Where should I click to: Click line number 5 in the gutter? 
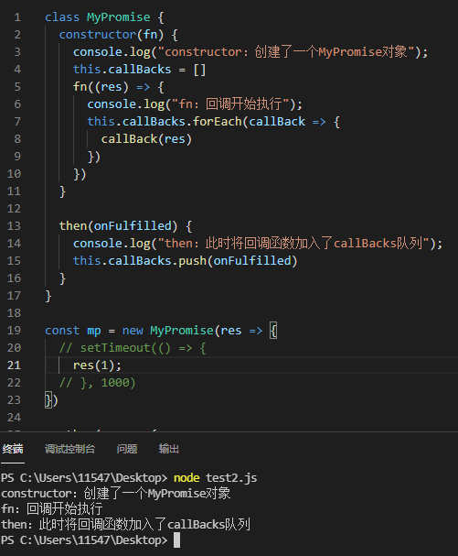coord(17,86)
